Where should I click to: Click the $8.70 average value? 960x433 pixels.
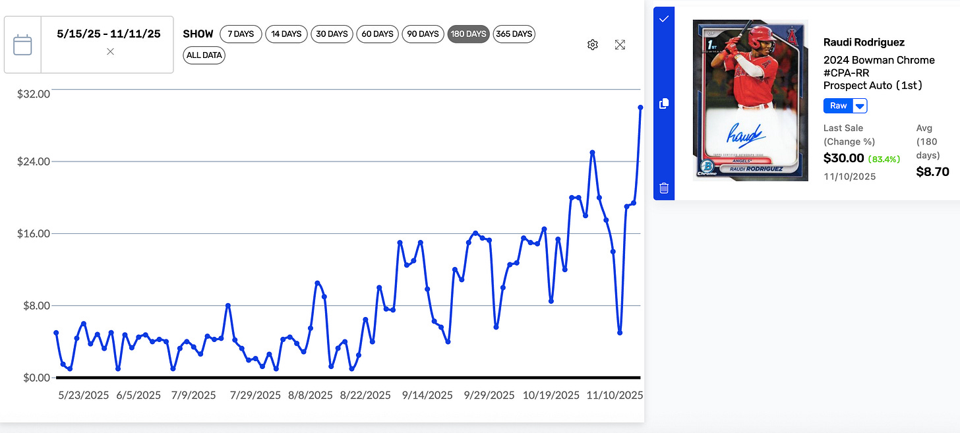[933, 172]
